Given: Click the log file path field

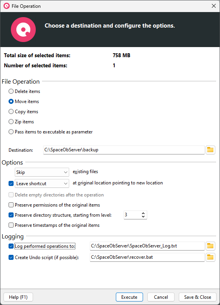Looking at the screenshot, I should [147, 246].
